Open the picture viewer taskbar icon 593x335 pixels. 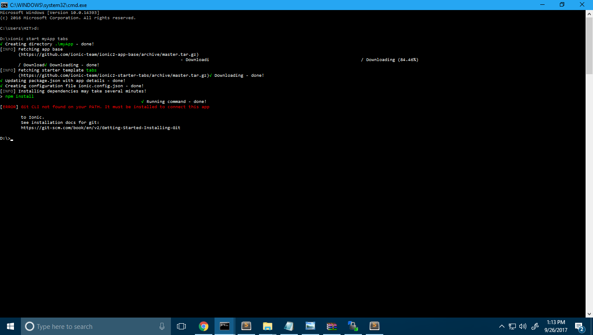coord(310,326)
